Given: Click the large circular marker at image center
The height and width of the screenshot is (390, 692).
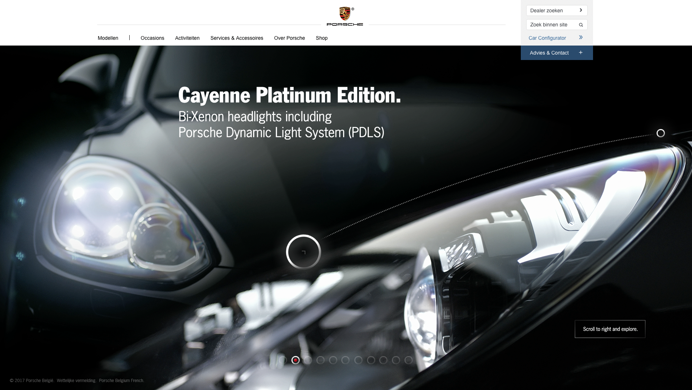Looking at the screenshot, I should [303, 252].
